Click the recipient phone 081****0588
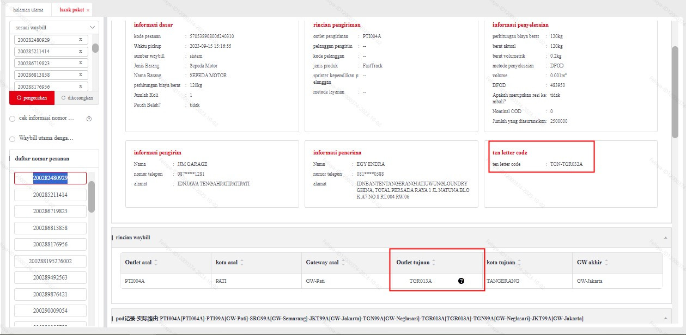The image size is (686, 335). 371,174
